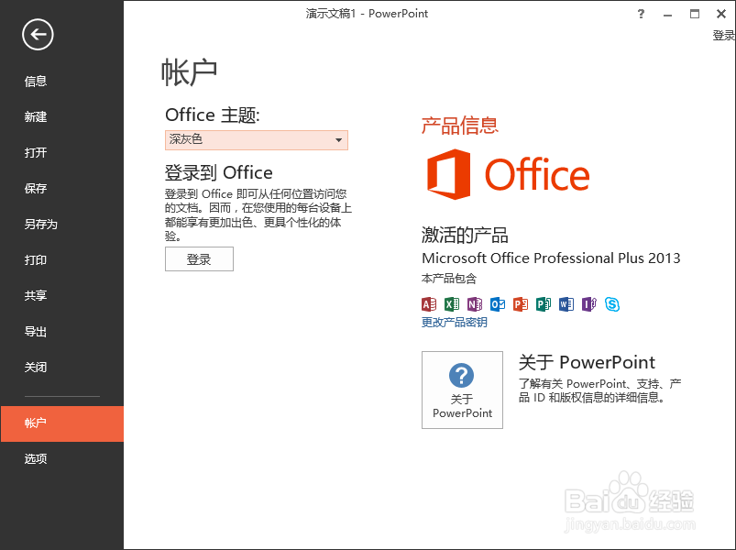
Task: Open help with the question mark icon
Action: pos(641,14)
